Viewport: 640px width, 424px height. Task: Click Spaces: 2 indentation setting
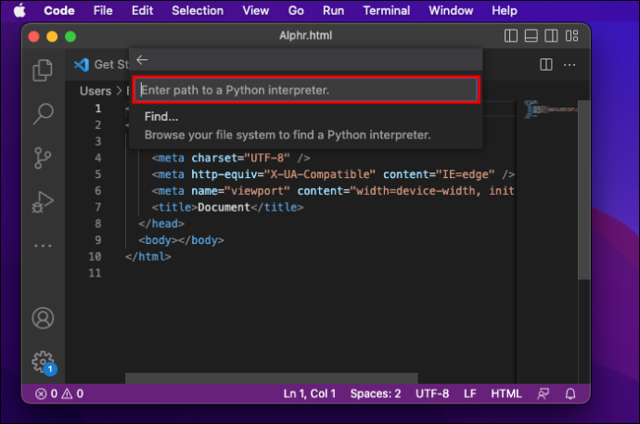[x=376, y=393]
